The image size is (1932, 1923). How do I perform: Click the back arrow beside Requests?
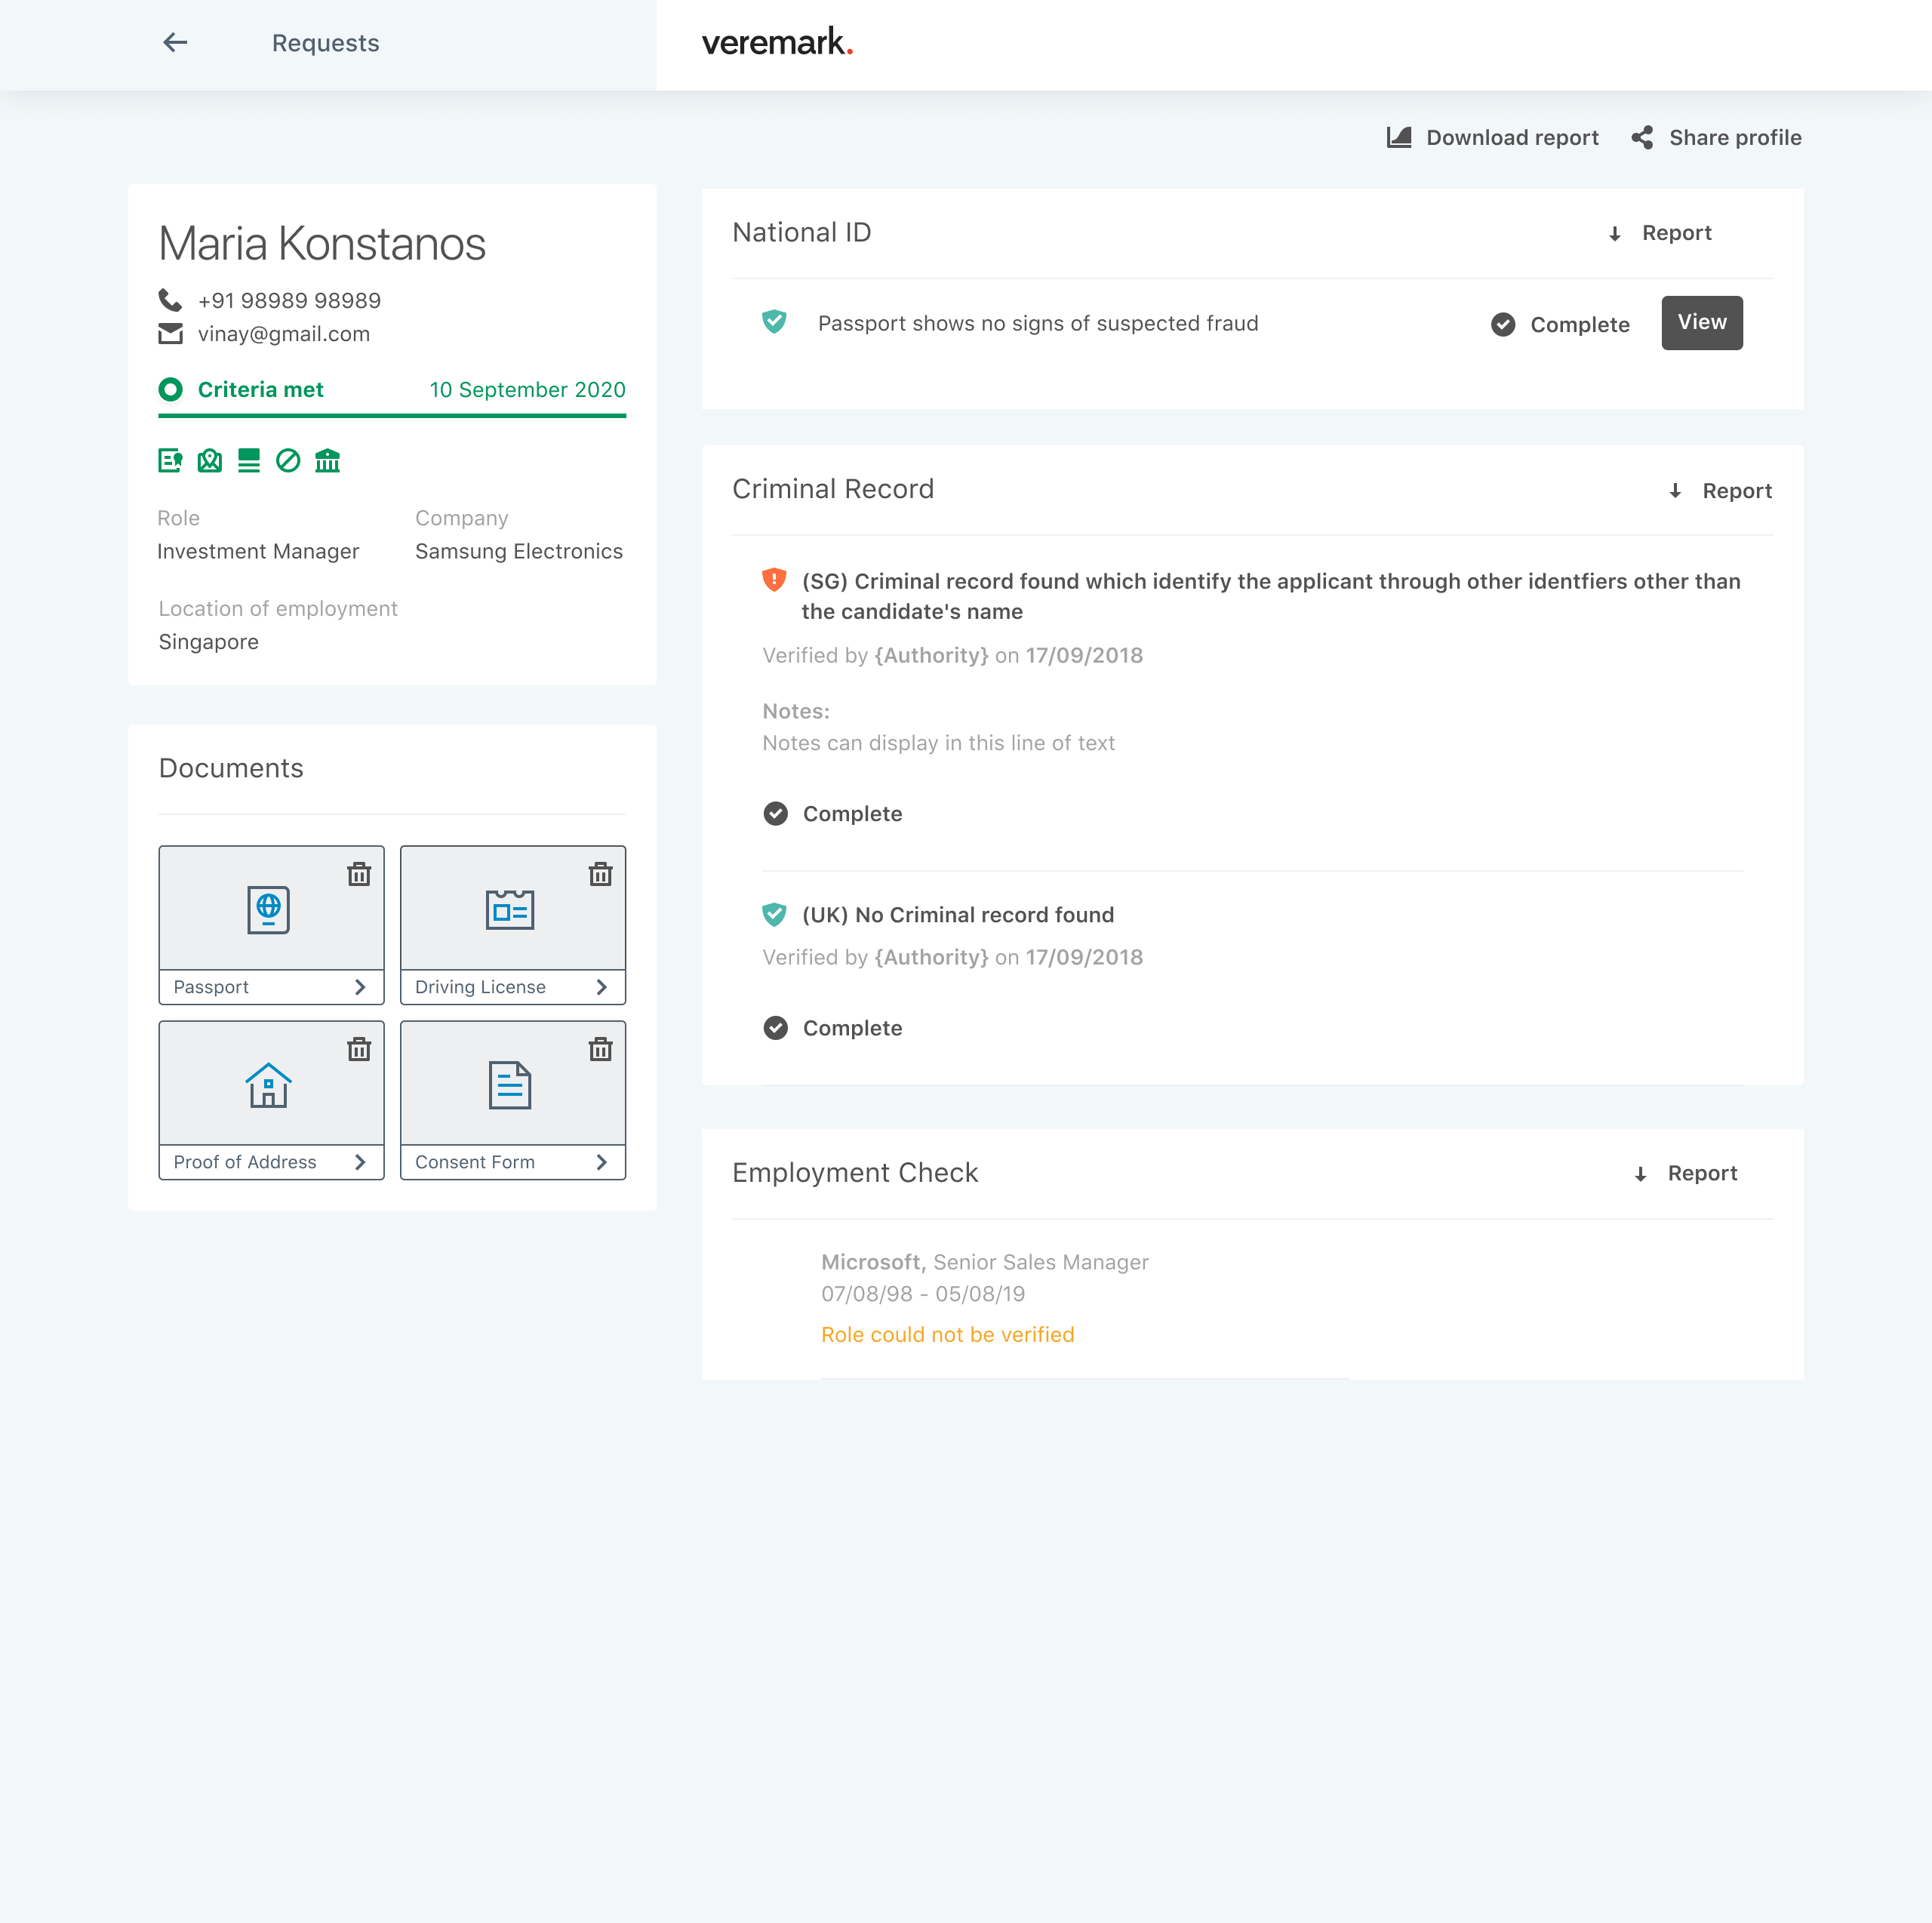pyautogui.click(x=175, y=42)
